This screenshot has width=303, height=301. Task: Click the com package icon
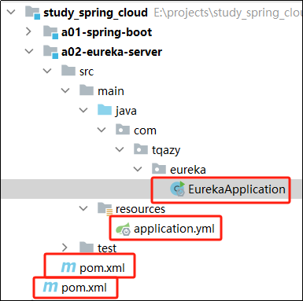tap(123, 130)
